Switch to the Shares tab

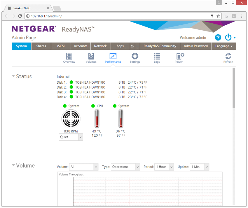[41, 46]
